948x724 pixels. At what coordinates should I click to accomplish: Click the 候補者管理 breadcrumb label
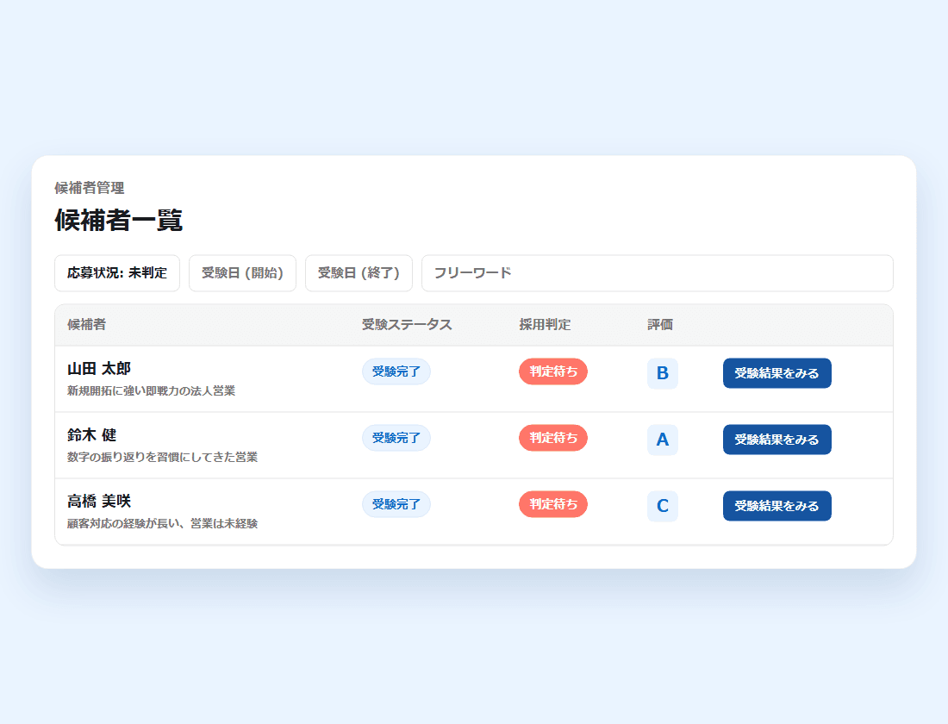click(x=90, y=188)
